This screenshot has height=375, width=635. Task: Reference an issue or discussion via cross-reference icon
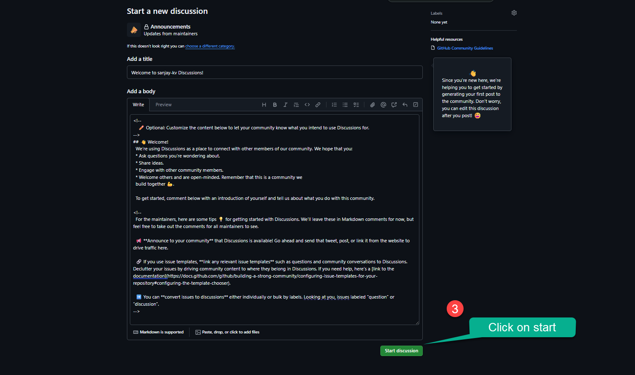click(394, 105)
